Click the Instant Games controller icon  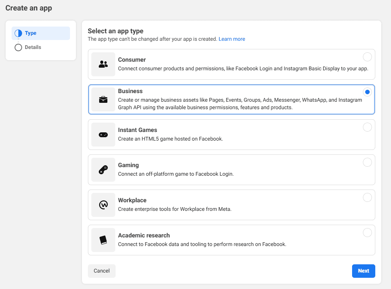103,135
